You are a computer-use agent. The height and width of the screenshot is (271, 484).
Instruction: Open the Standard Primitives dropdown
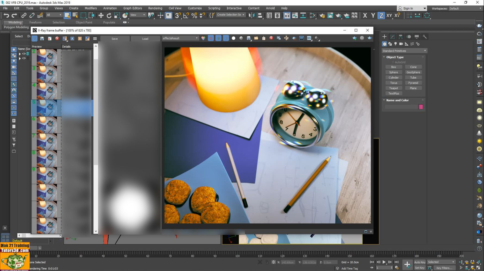click(x=404, y=51)
